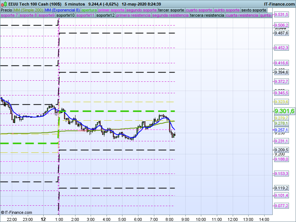Select the segundo soporte legend item

coord(141,10)
